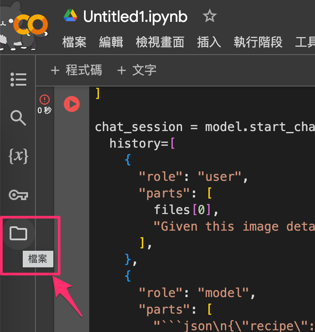The width and height of the screenshot is (315, 332).
Task: Open the 工具 menu
Action: point(305,42)
